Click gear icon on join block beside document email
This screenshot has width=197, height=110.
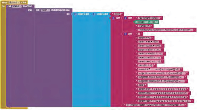(125, 18)
